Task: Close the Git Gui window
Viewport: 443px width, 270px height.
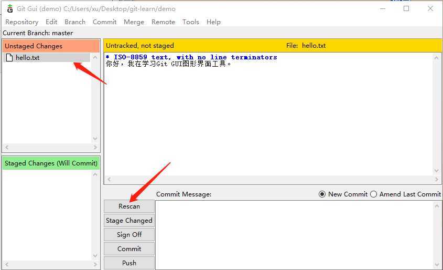Action: point(430,8)
